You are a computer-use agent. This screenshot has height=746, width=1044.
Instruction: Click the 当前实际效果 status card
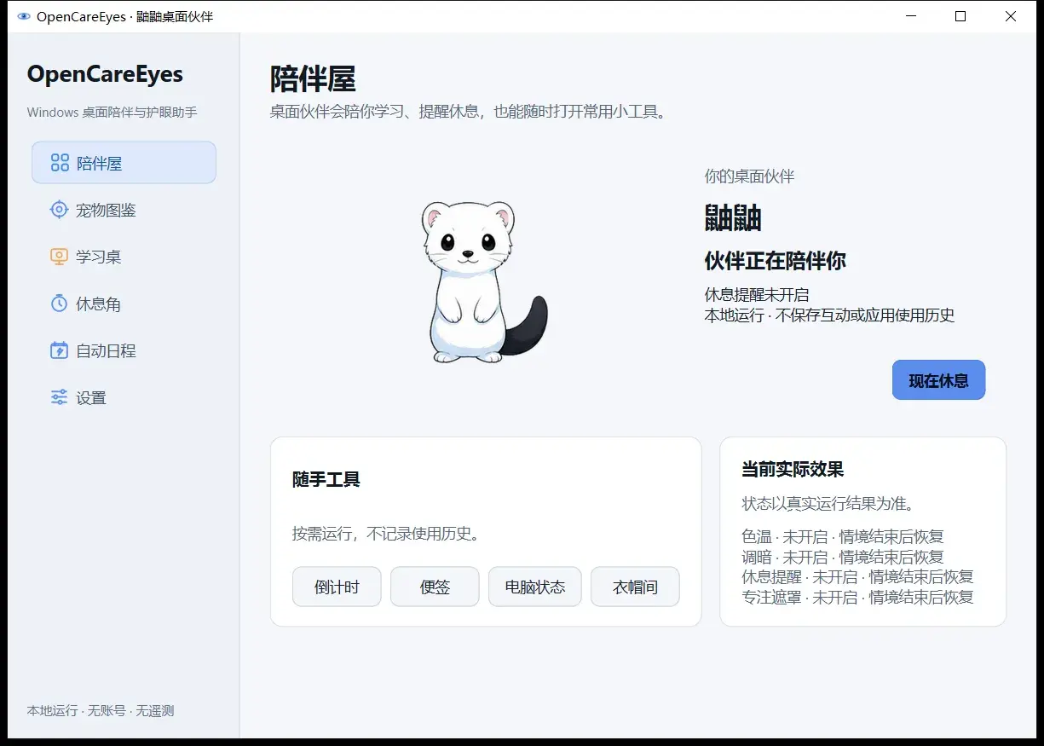click(x=862, y=532)
